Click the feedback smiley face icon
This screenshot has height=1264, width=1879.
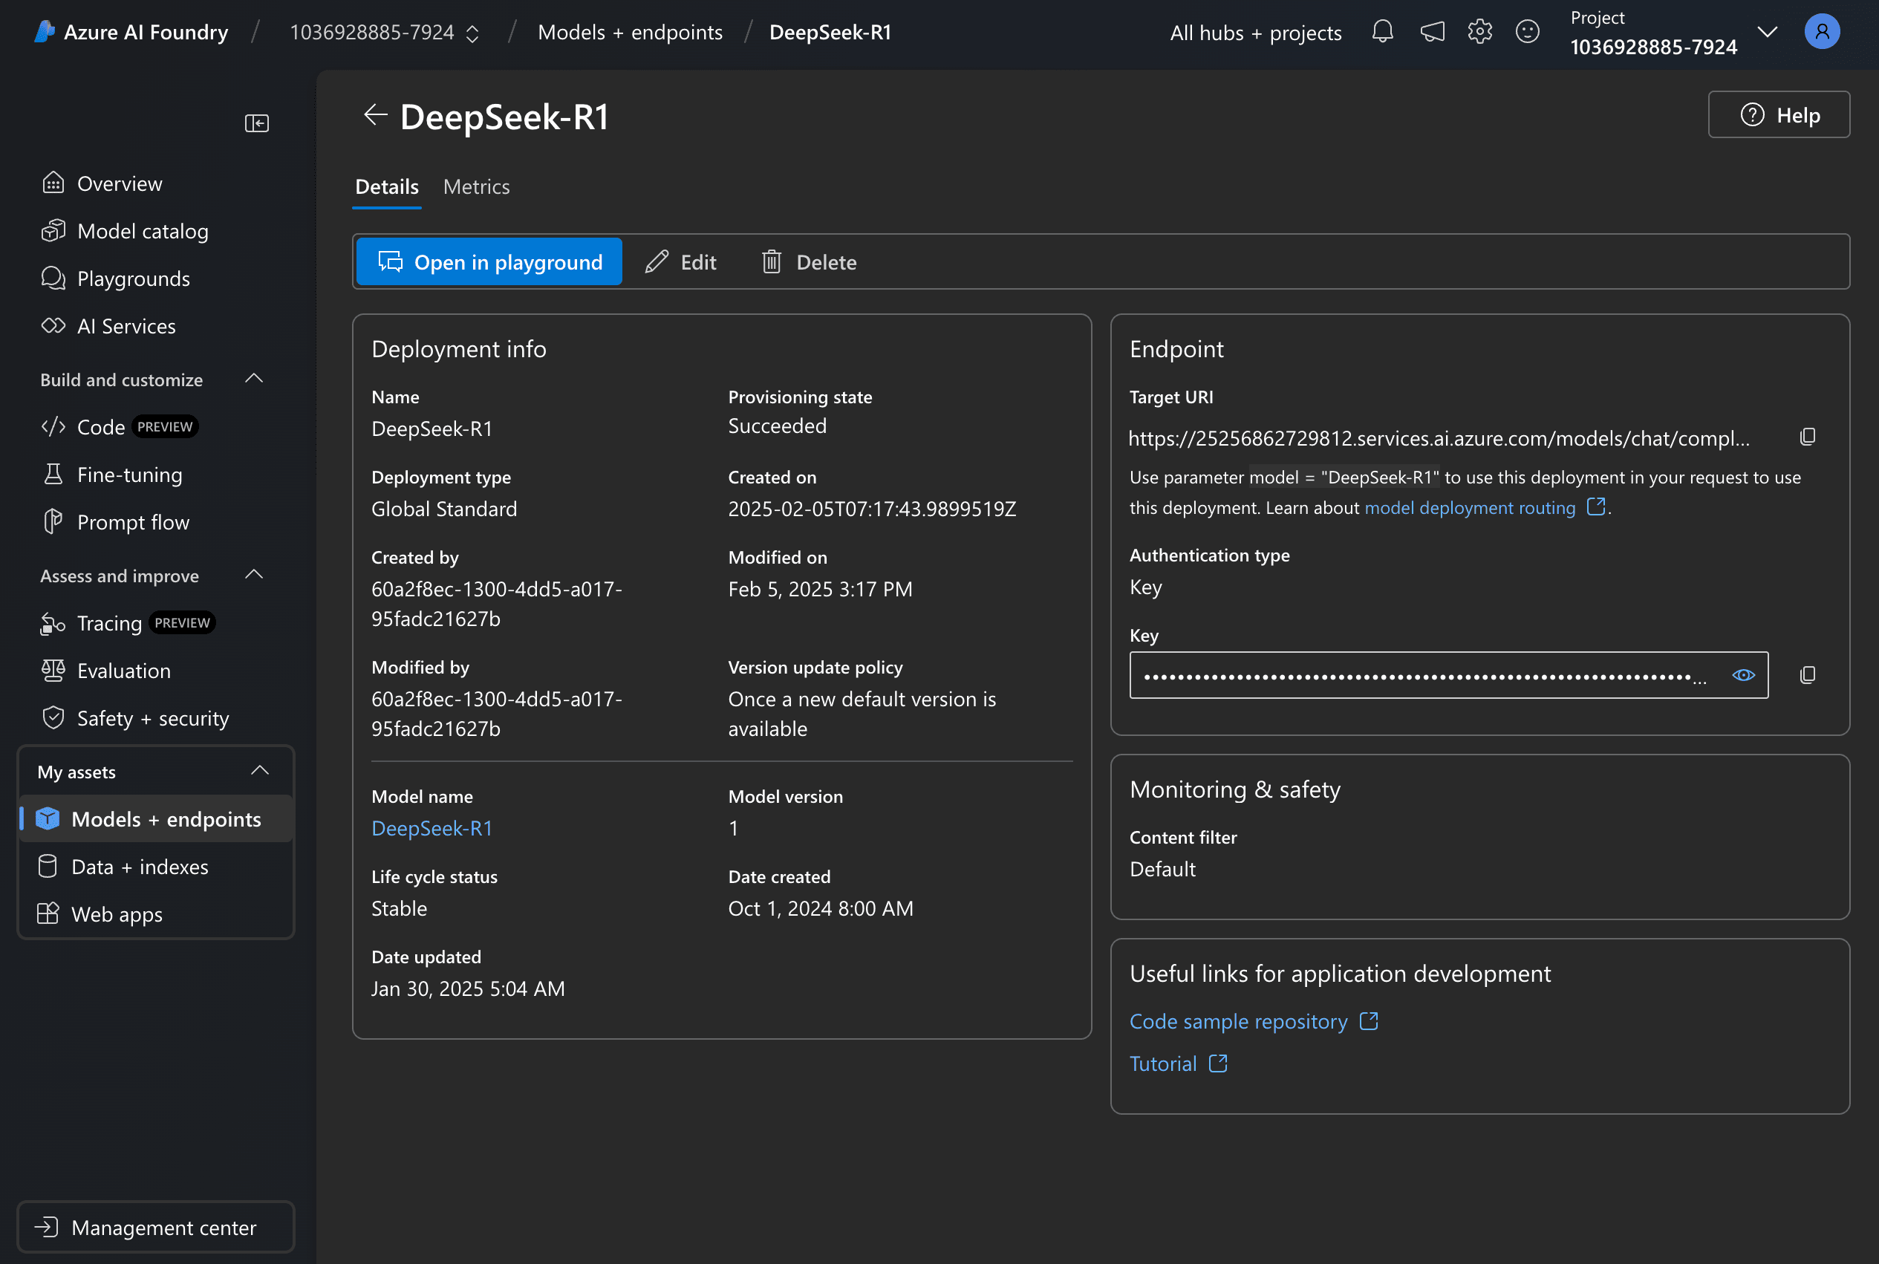[x=1527, y=32]
